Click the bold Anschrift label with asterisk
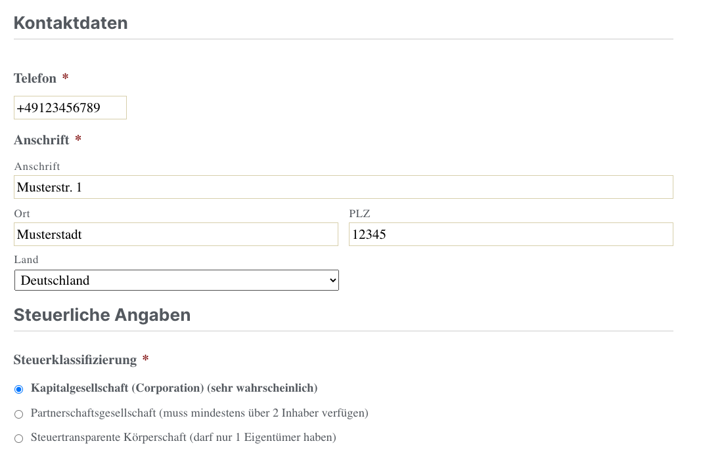The width and height of the screenshot is (701, 456). coord(41,140)
